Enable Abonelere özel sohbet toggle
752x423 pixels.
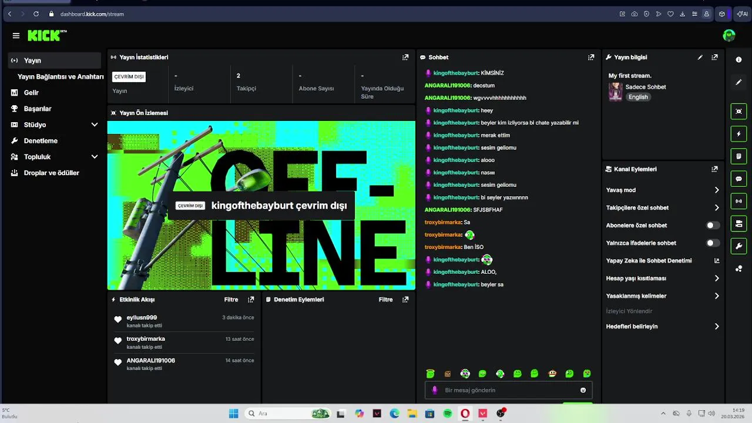(x=713, y=225)
